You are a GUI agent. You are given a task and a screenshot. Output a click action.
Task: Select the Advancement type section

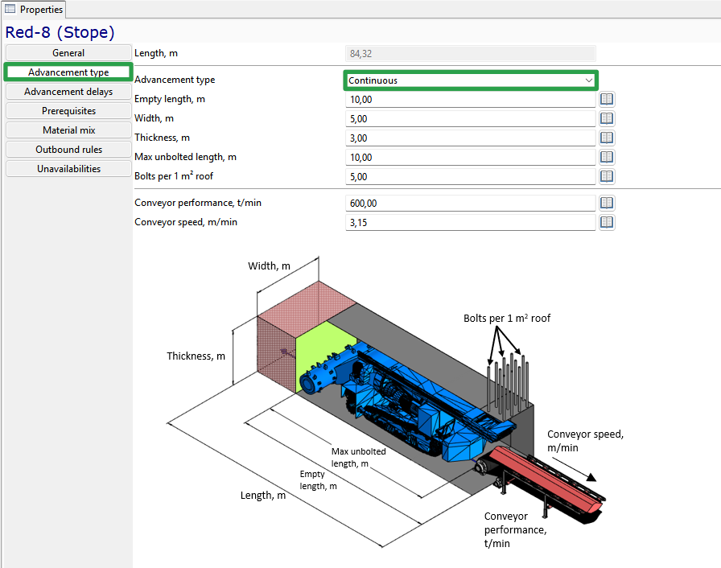point(68,72)
